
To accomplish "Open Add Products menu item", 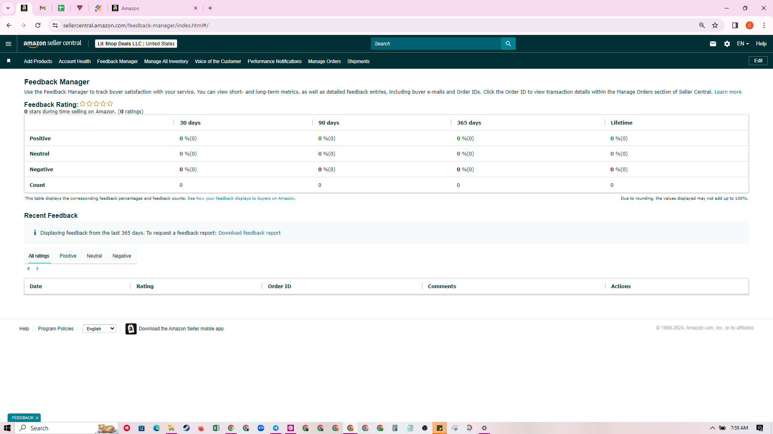I will [x=38, y=61].
